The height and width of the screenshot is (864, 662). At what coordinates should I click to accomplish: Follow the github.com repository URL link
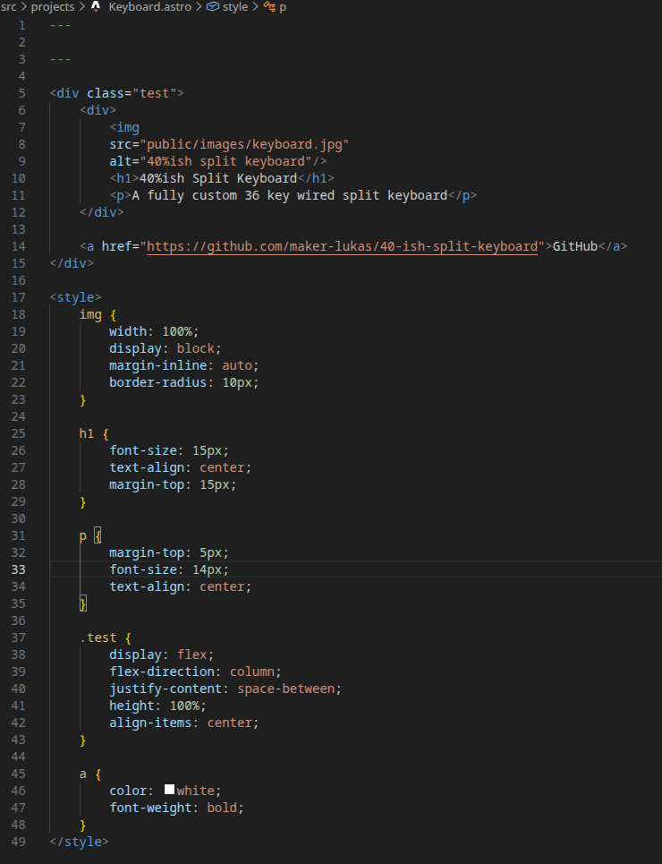click(x=344, y=246)
